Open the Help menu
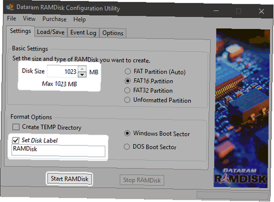 pyautogui.click(x=79, y=19)
